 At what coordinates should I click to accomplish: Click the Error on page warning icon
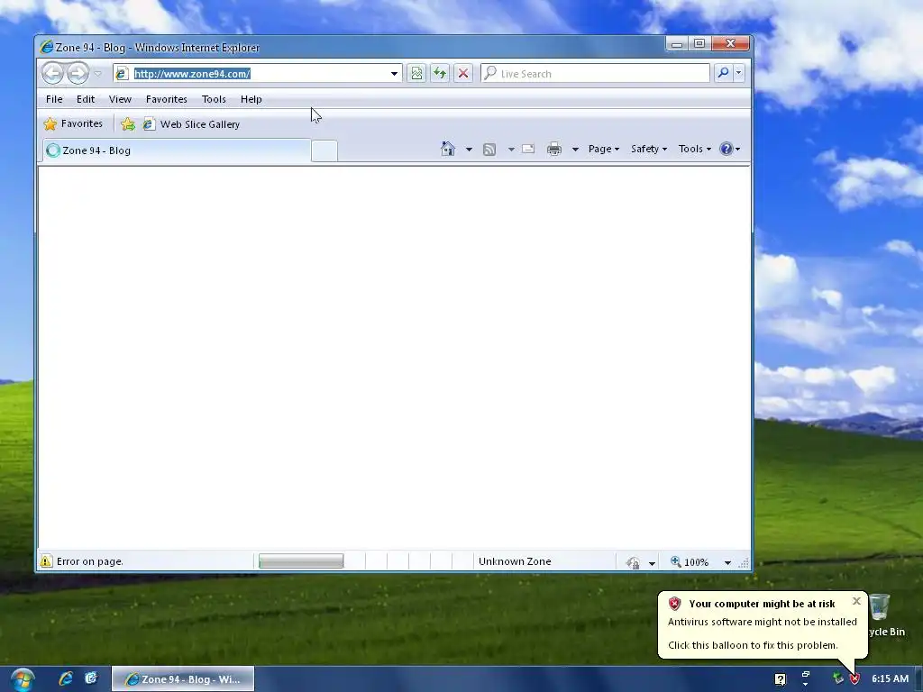coord(46,561)
